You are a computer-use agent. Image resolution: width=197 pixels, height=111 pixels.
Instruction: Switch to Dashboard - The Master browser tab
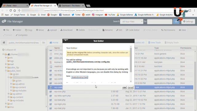pyautogui.click(x=71, y=6)
